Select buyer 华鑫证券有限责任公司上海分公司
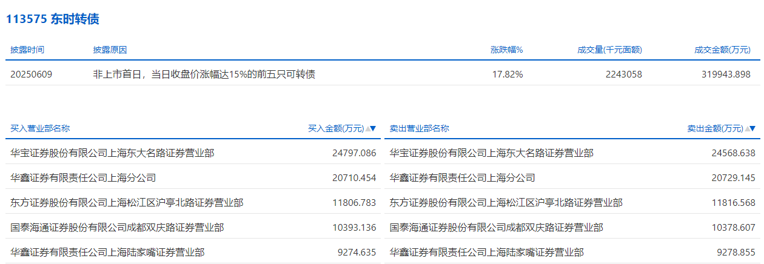The image size is (764, 264). 83,178
